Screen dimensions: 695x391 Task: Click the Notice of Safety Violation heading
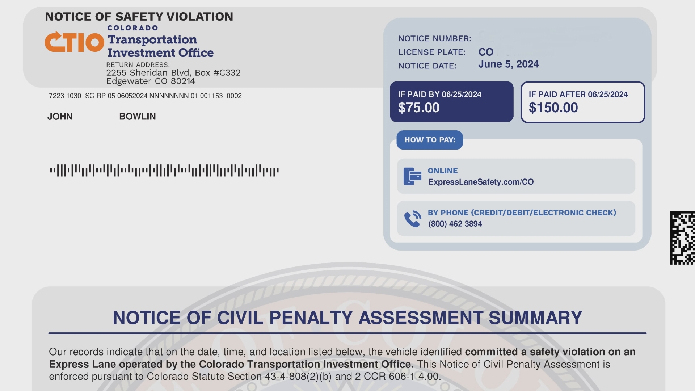click(x=139, y=17)
